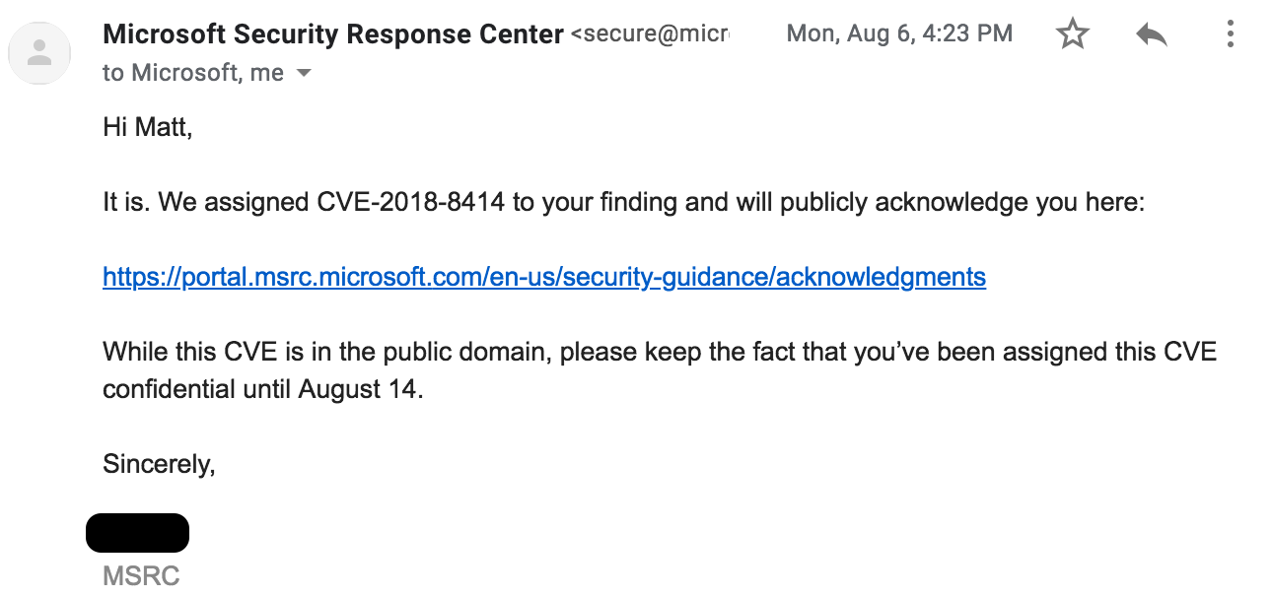Click the 'August 14' date in body
Screen dimensions: 1272x597
pyautogui.click(x=360, y=389)
